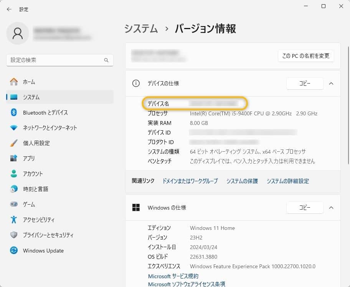
Task: Open システムの詳細設定 link
Action: tap(288, 181)
